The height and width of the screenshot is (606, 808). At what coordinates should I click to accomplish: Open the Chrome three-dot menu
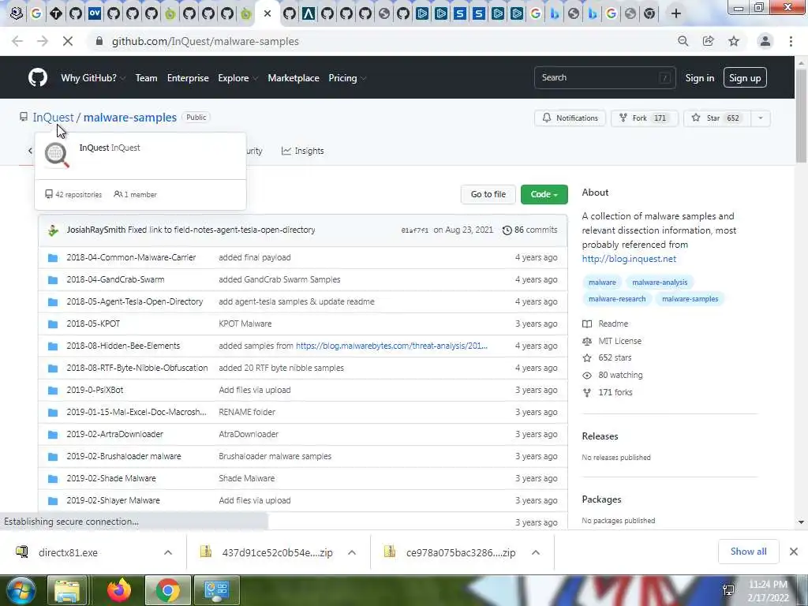pos(791,41)
